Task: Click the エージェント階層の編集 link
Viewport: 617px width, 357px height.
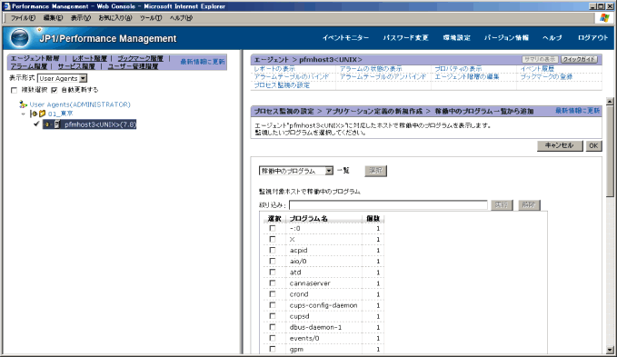Action: [467, 76]
